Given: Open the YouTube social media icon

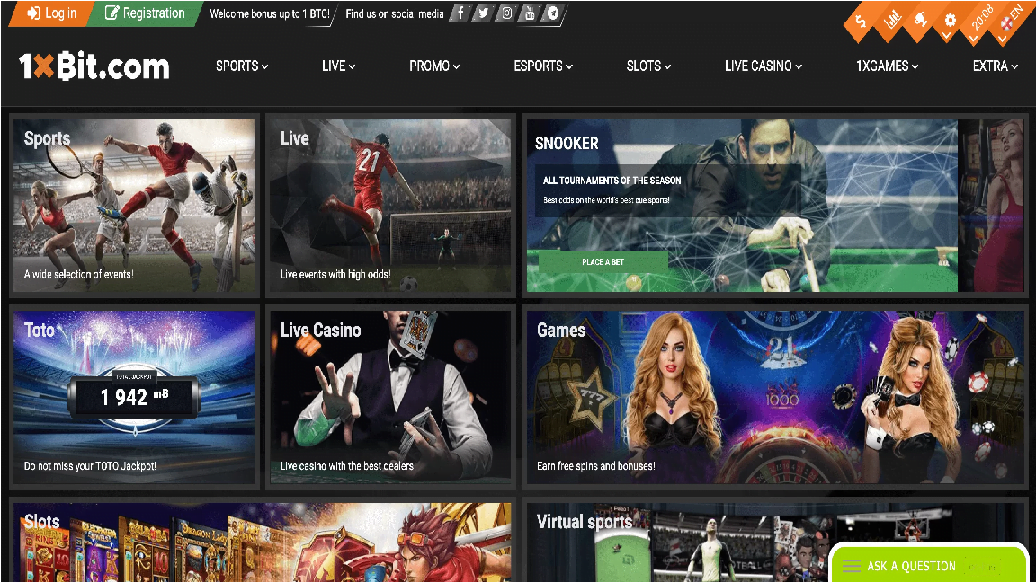Looking at the screenshot, I should coord(530,13).
